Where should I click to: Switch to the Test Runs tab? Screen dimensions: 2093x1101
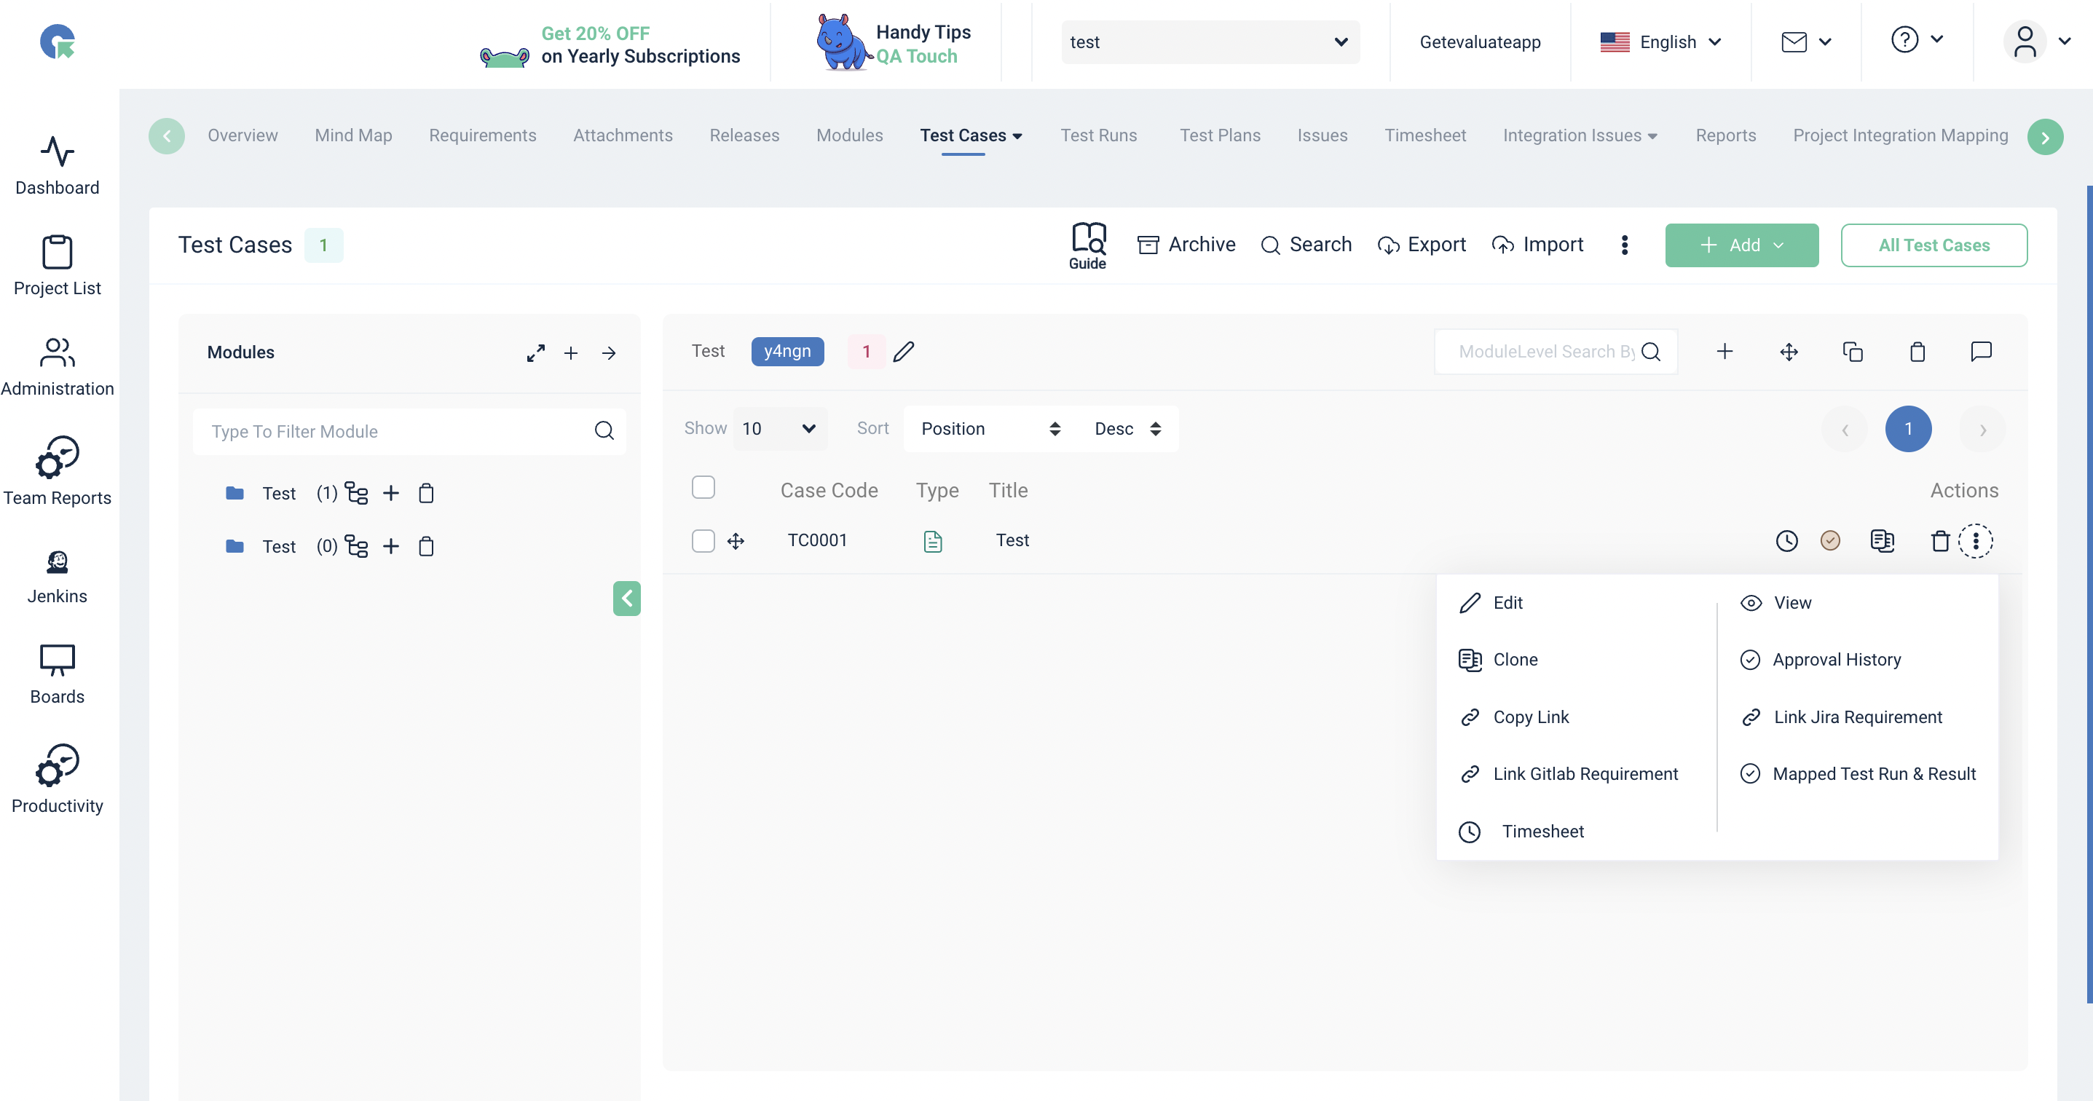click(1098, 135)
